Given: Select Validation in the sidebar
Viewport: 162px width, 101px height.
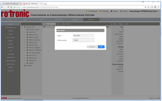Looking at the screenshot, I should [11, 47].
